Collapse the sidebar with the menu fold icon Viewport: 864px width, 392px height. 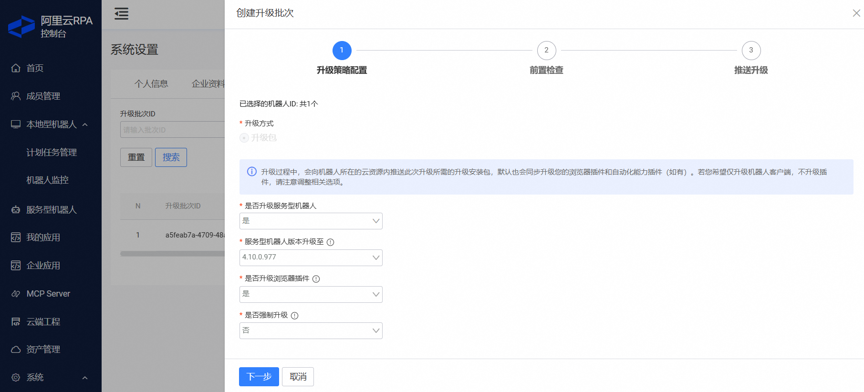(x=122, y=14)
